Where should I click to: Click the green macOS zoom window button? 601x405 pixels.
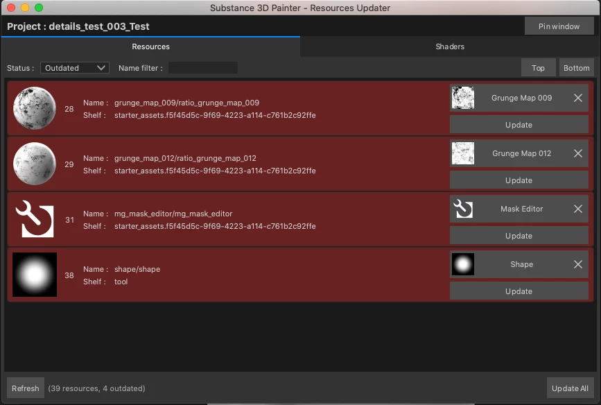39,8
